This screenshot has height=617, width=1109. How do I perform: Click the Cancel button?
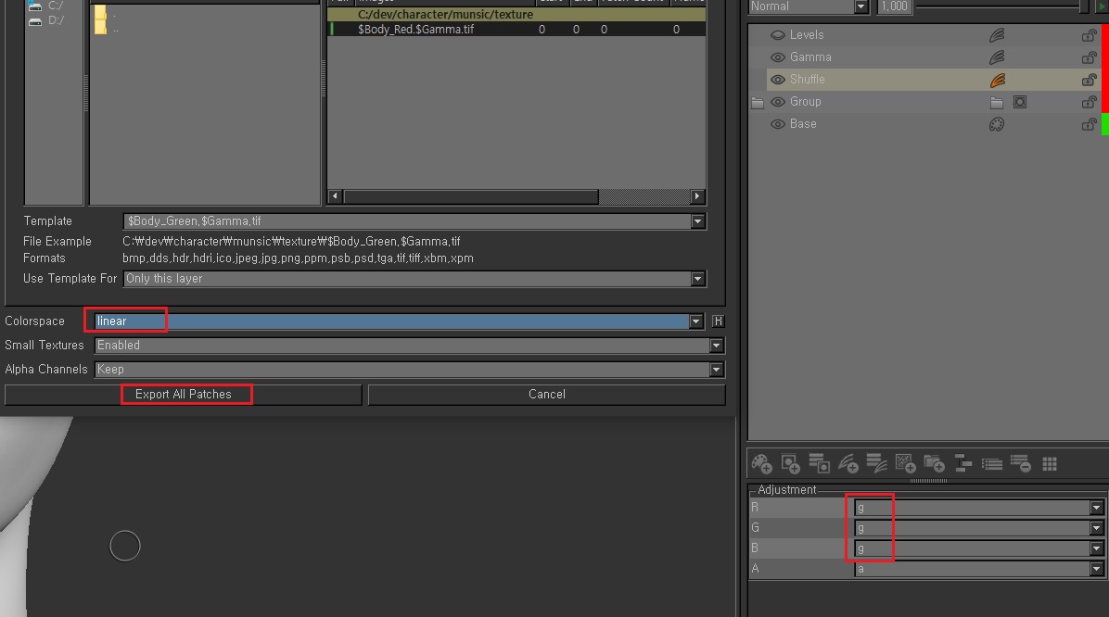tap(547, 395)
